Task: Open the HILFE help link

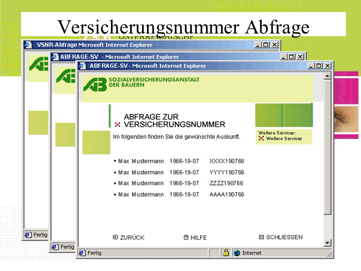Action: (x=195, y=238)
